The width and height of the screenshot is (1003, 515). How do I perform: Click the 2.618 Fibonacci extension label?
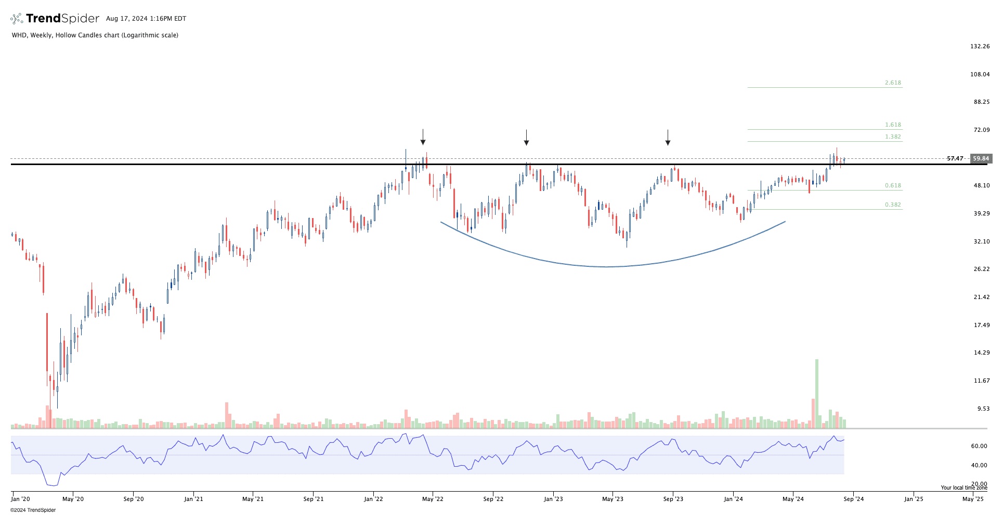pos(893,83)
